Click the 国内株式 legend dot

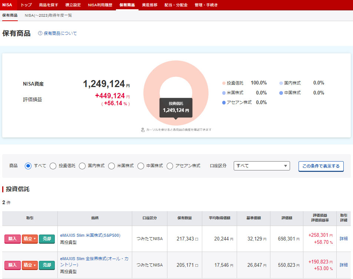pos(281,83)
